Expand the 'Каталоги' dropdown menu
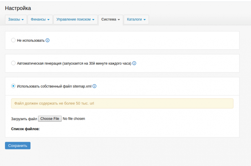The image size is (251, 166). click(136, 19)
